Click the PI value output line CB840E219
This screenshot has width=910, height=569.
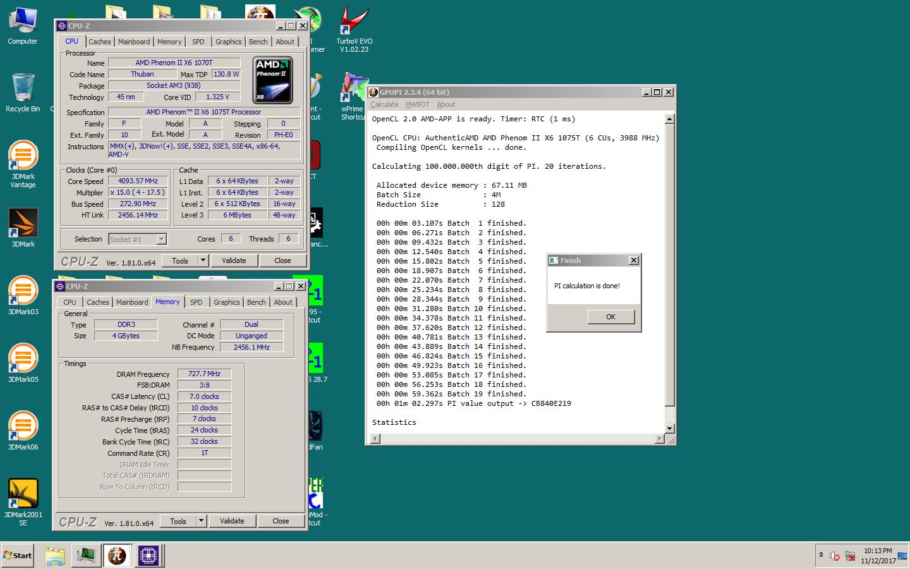pos(474,403)
